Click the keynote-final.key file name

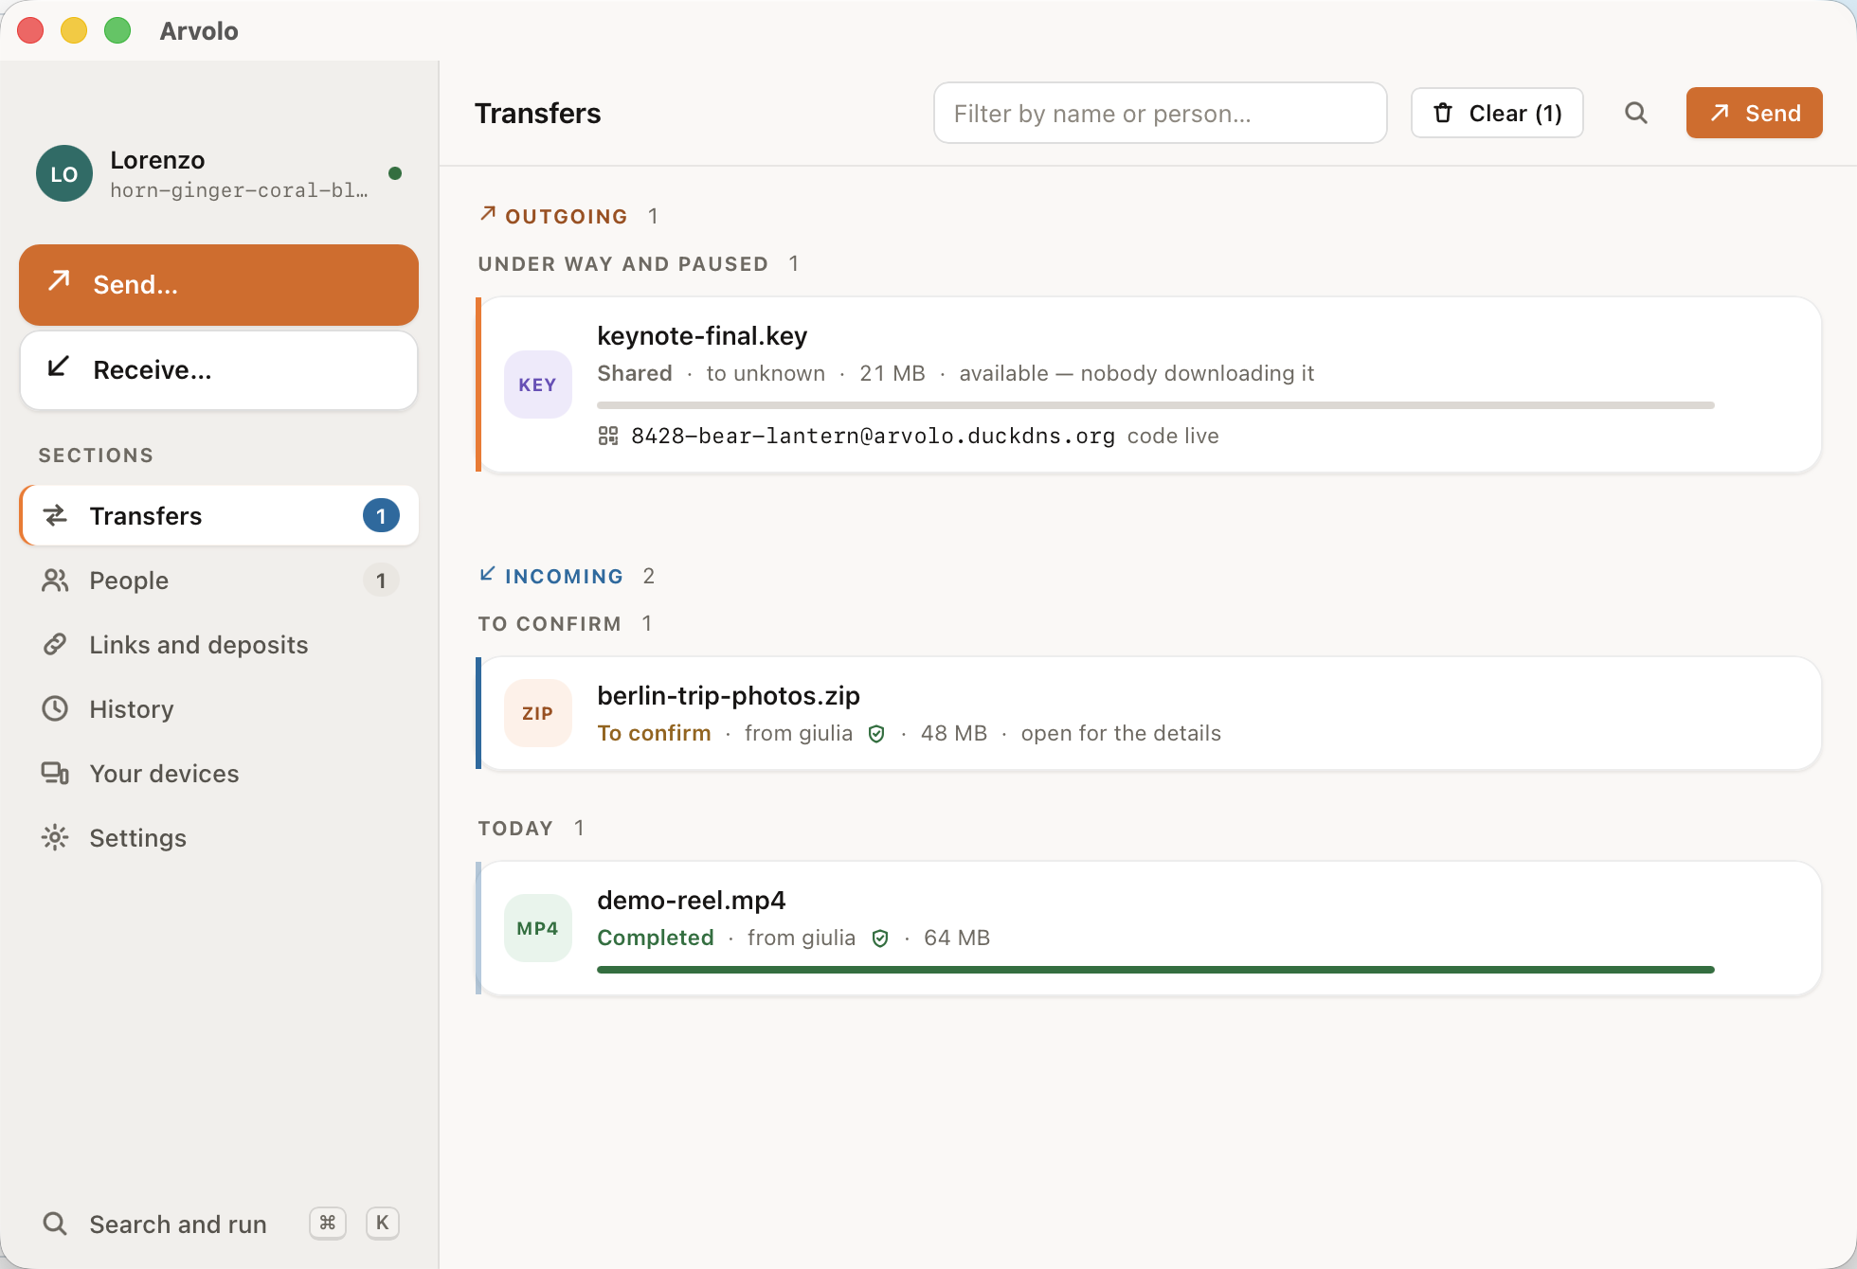click(x=702, y=336)
